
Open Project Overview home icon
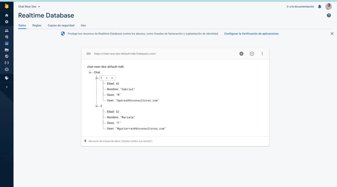(x=7, y=15)
